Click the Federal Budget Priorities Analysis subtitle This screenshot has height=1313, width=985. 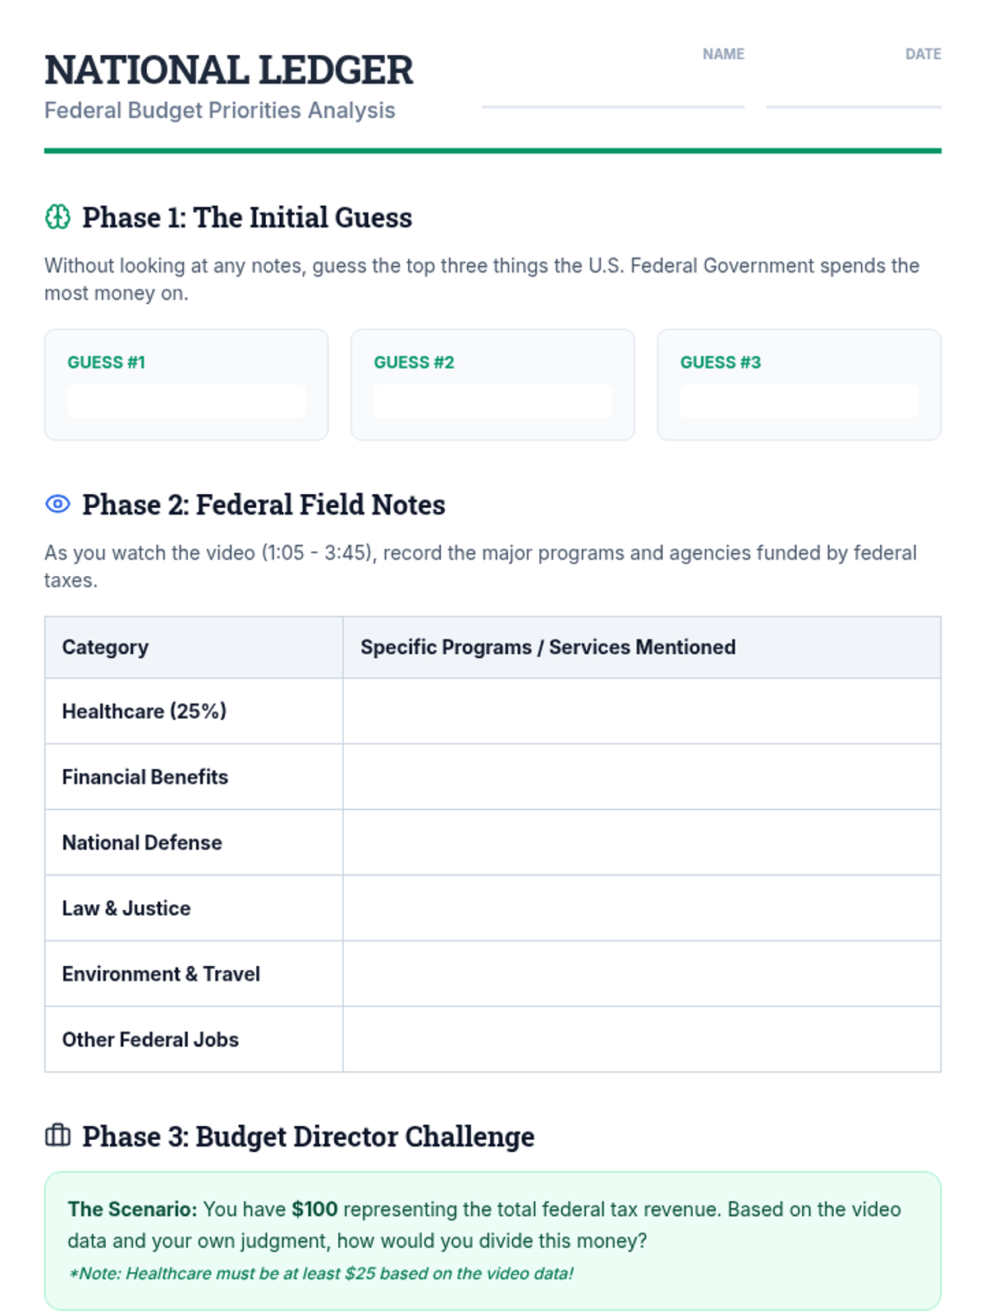pos(220,110)
